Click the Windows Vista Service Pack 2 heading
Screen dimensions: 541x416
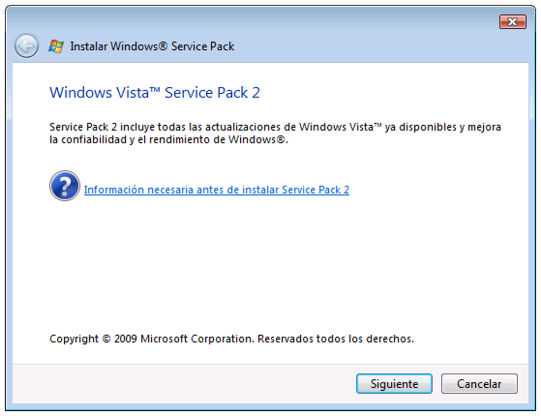(154, 93)
